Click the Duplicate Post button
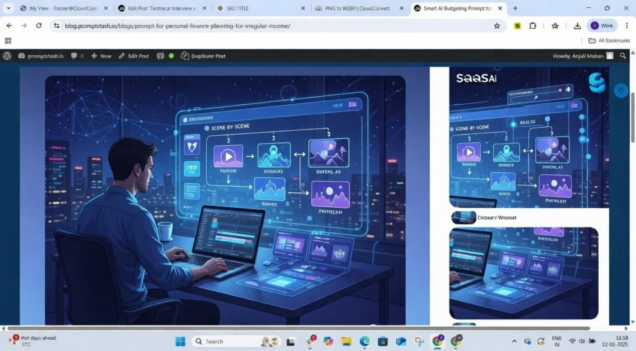The height and width of the screenshot is (351, 636). point(203,56)
